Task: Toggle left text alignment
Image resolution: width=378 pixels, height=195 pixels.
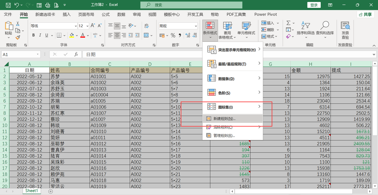Action: (x=110, y=35)
